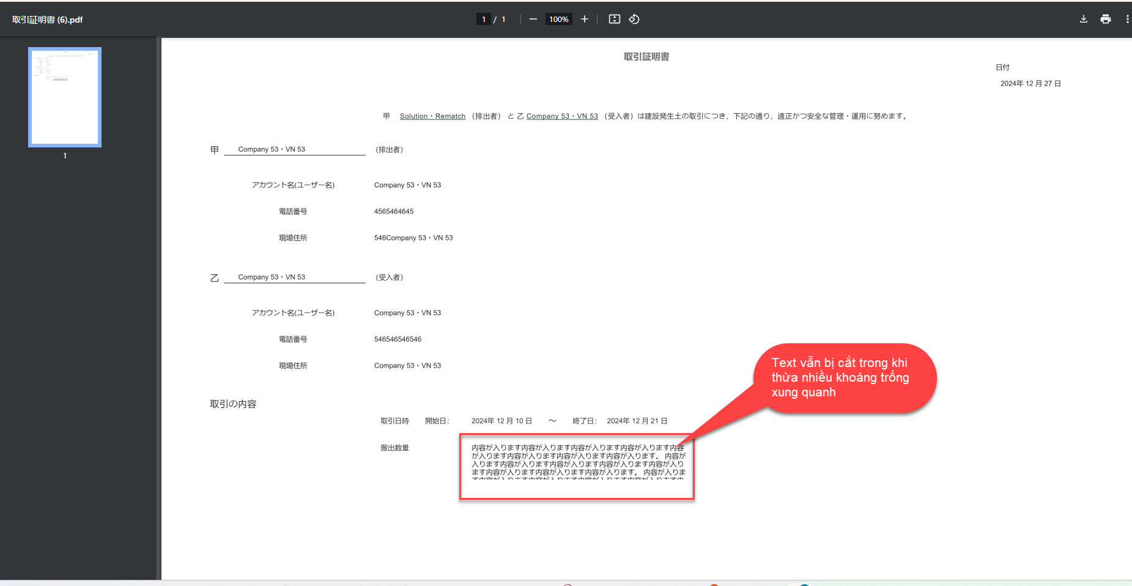Click the zoom in plus icon
The image size is (1132, 586).
tap(585, 20)
